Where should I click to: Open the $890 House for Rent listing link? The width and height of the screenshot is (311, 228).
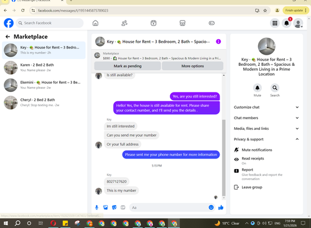coord(162,58)
